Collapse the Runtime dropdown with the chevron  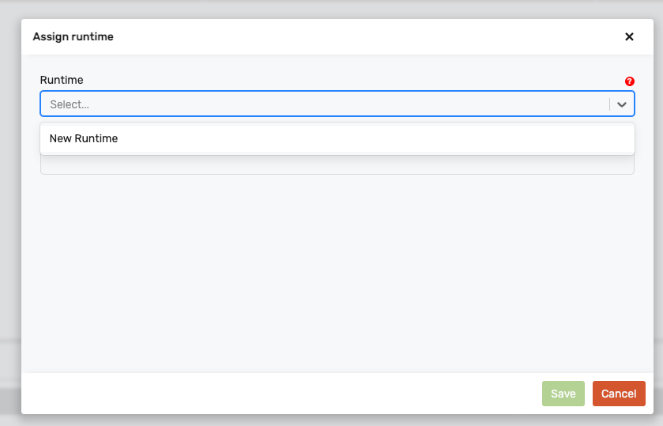[622, 104]
